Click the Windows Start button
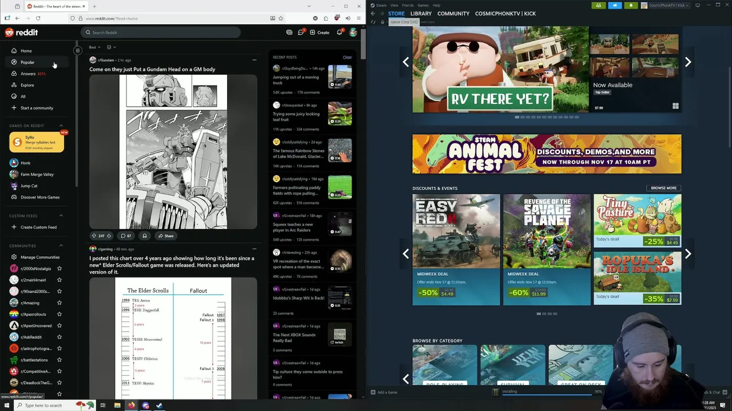Viewport: 732px width, 411px height. click(7, 405)
